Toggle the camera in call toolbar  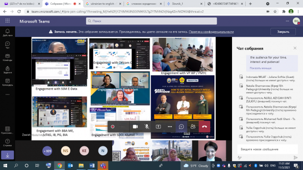pyautogui.click(x=135, y=127)
